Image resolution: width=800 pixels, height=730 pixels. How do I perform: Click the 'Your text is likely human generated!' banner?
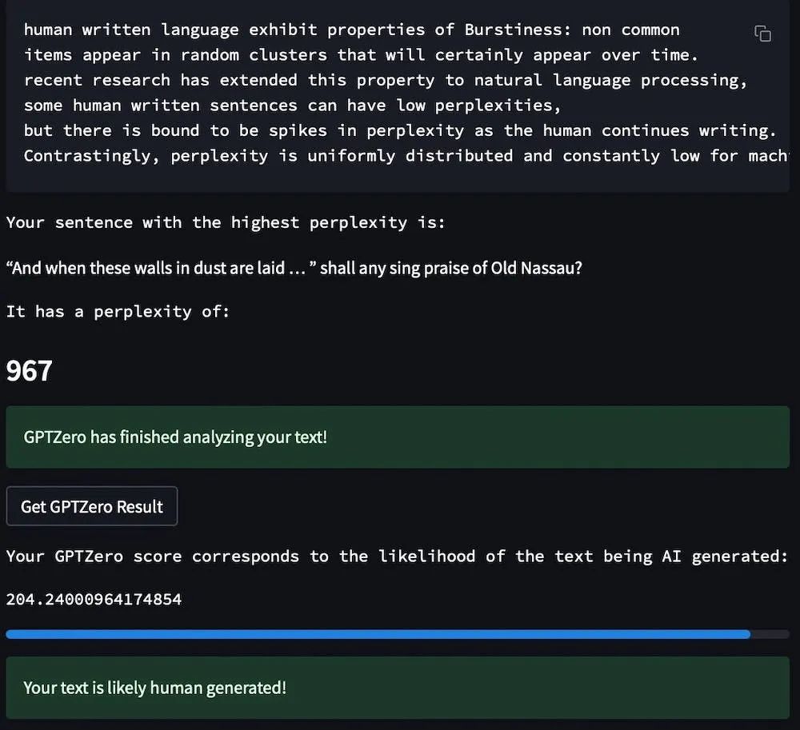click(398, 688)
